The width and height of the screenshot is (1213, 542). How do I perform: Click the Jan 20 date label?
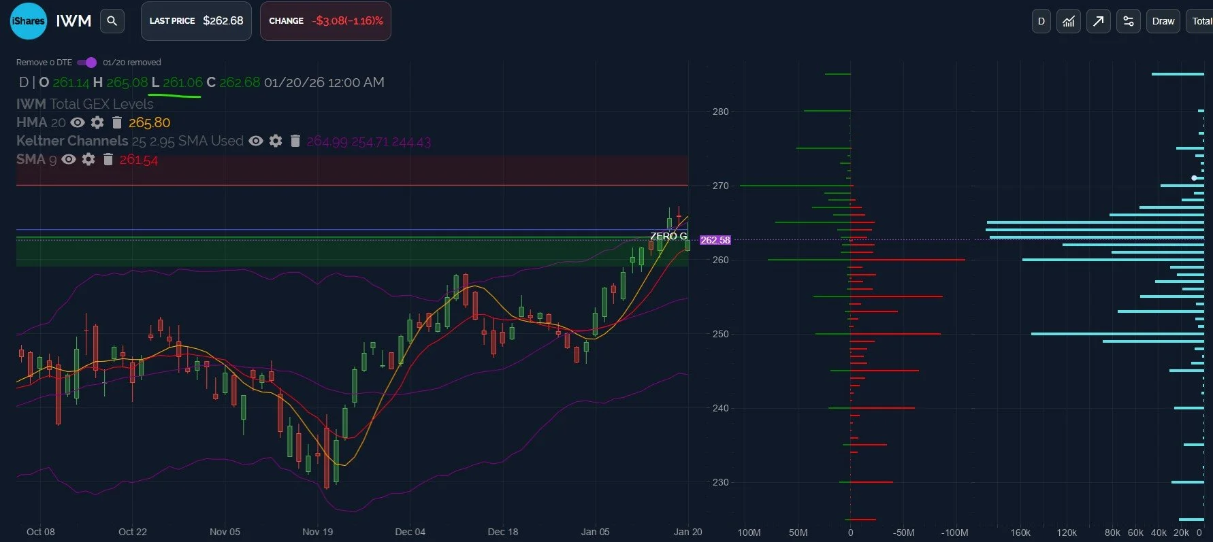click(688, 532)
